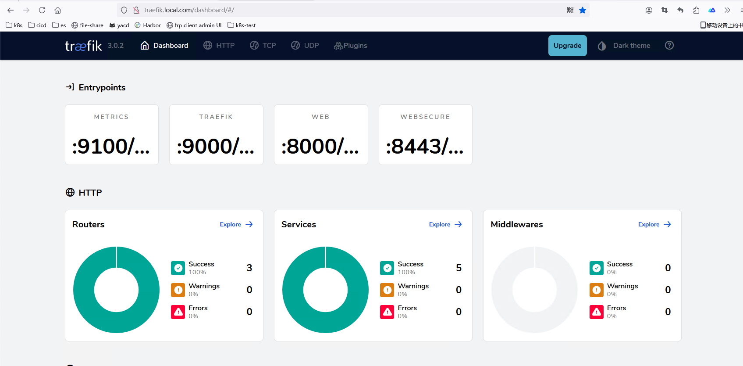This screenshot has height=366, width=743.
Task: Select the TRAEFIK entrypoint card
Action: click(x=216, y=135)
